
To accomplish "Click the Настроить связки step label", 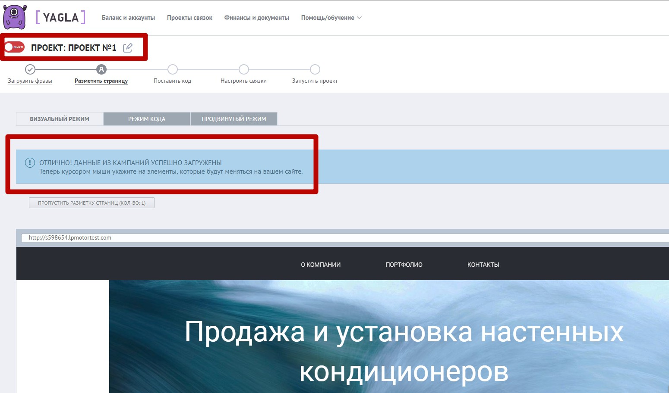I will click(x=243, y=81).
